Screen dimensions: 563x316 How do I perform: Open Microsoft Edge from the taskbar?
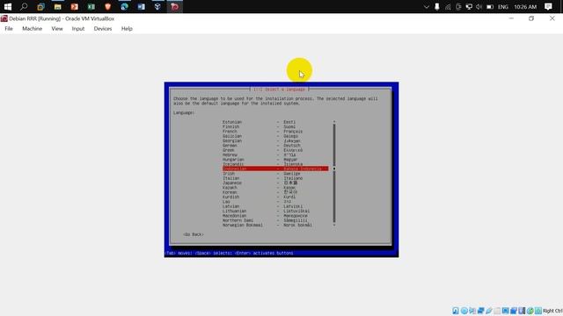[125, 6]
